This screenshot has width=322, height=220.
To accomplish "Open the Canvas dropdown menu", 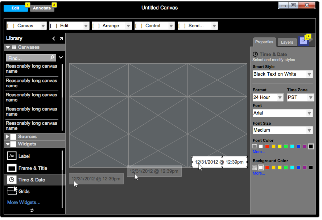I will pos(26,26).
